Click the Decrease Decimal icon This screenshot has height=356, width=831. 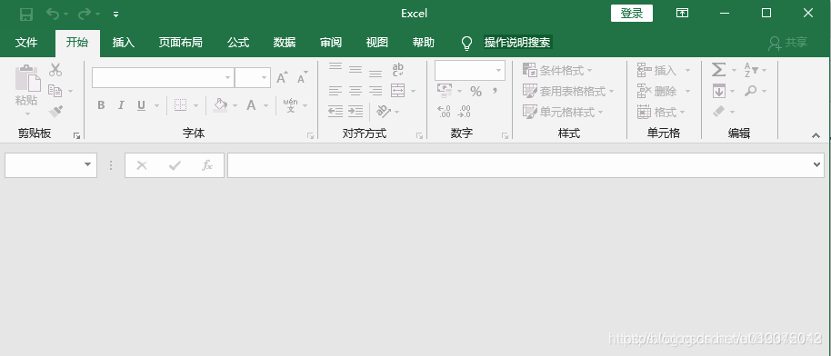click(465, 111)
